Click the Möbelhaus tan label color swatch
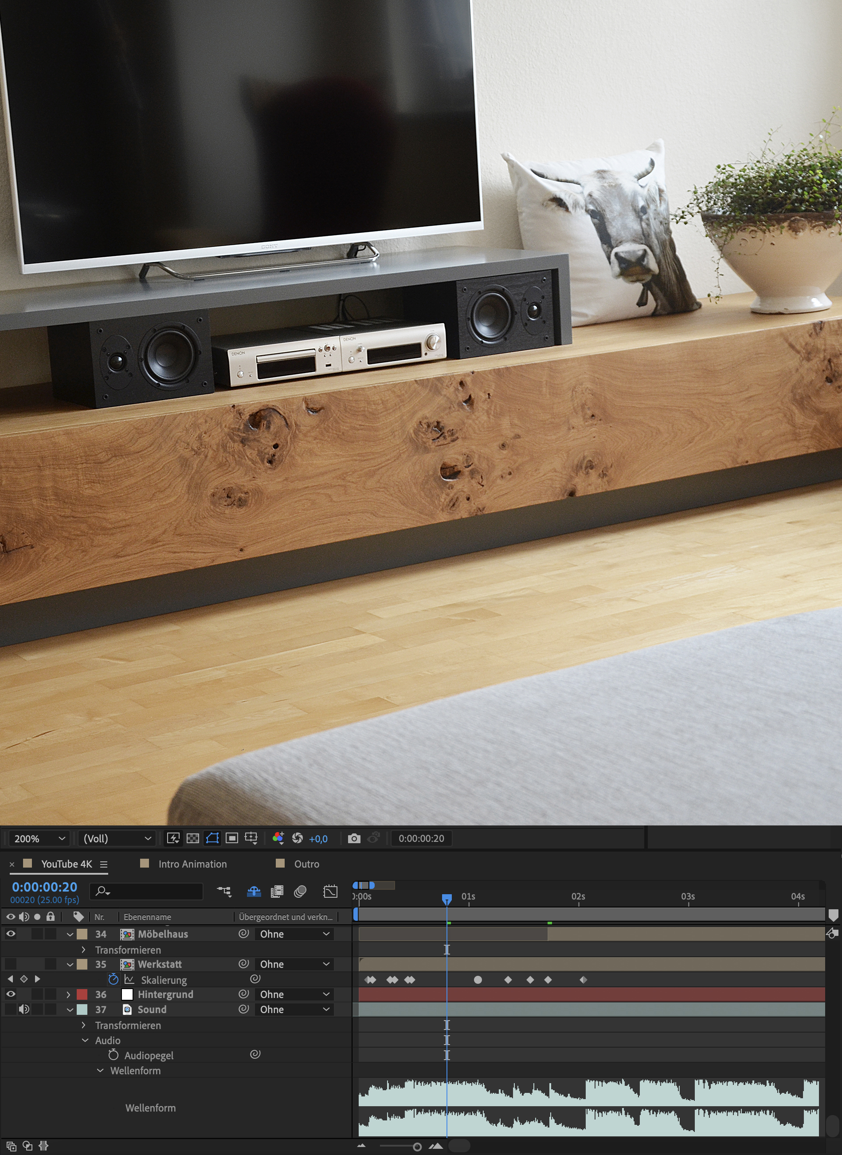The width and height of the screenshot is (842, 1155). 82,934
